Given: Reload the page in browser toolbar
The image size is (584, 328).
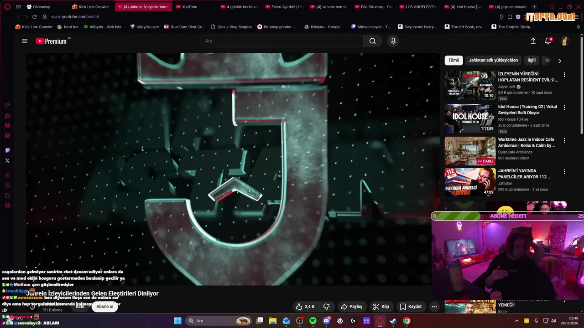Looking at the screenshot, I should 34,17.
